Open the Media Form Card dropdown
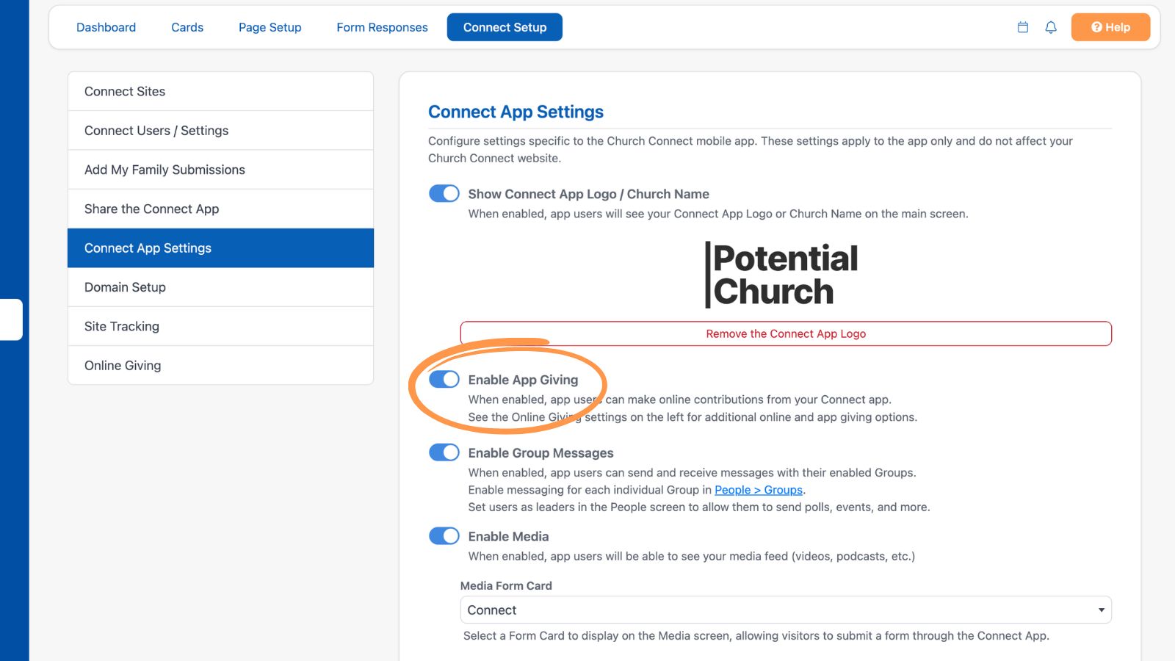Screen dimensions: 1175x661 (x=786, y=610)
